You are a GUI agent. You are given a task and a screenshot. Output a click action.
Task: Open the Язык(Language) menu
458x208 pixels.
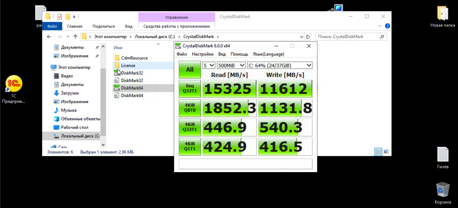coord(268,54)
